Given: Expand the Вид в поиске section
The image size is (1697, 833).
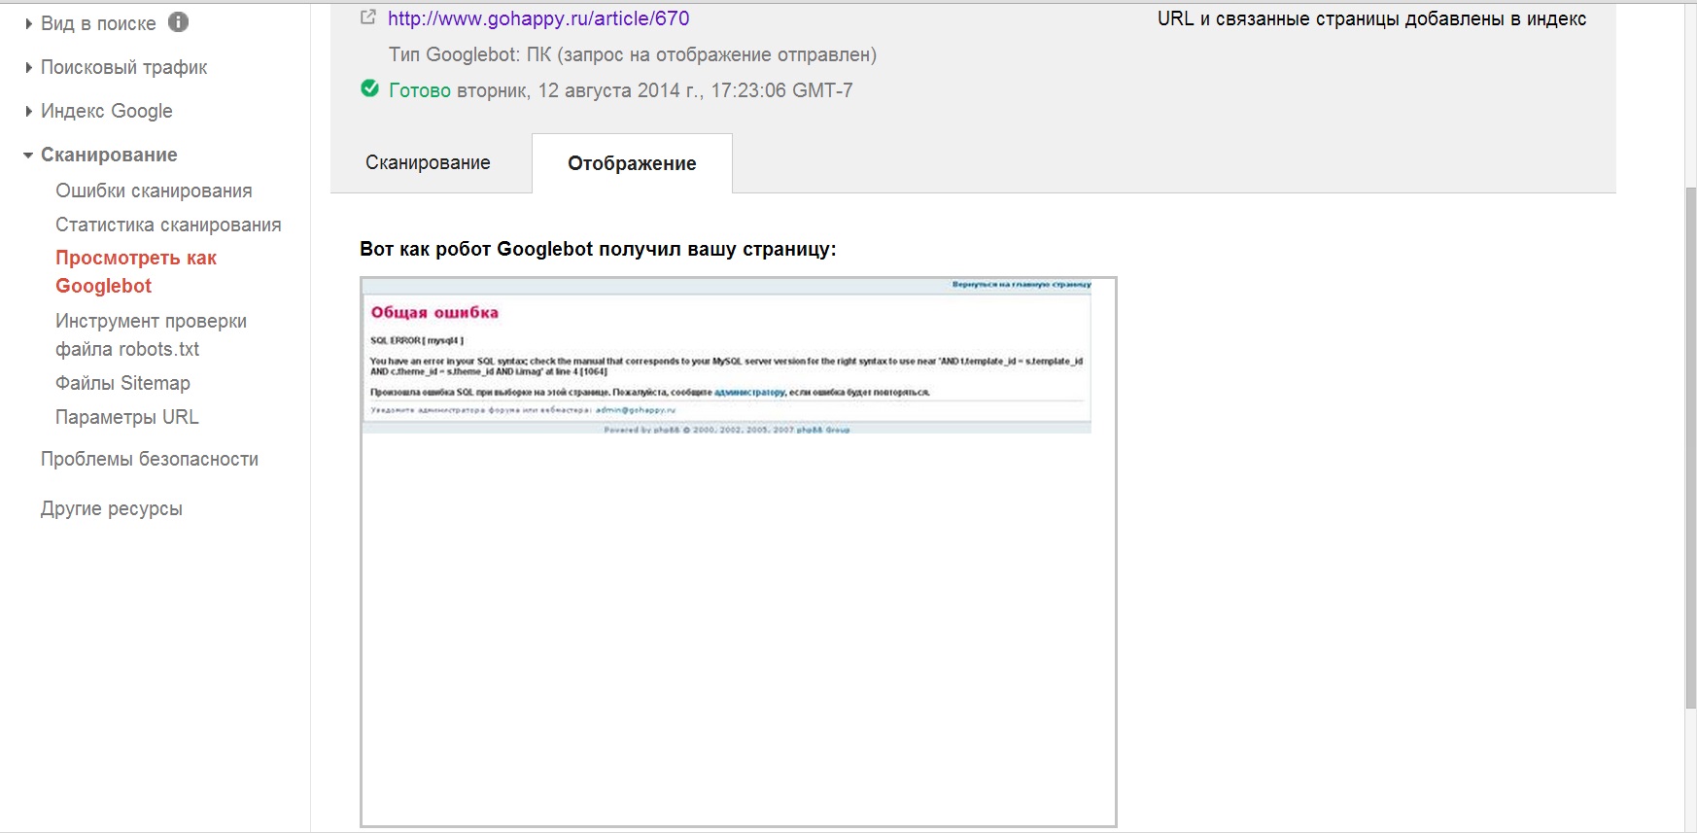Looking at the screenshot, I should pyautogui.click(x=97, y=23).
